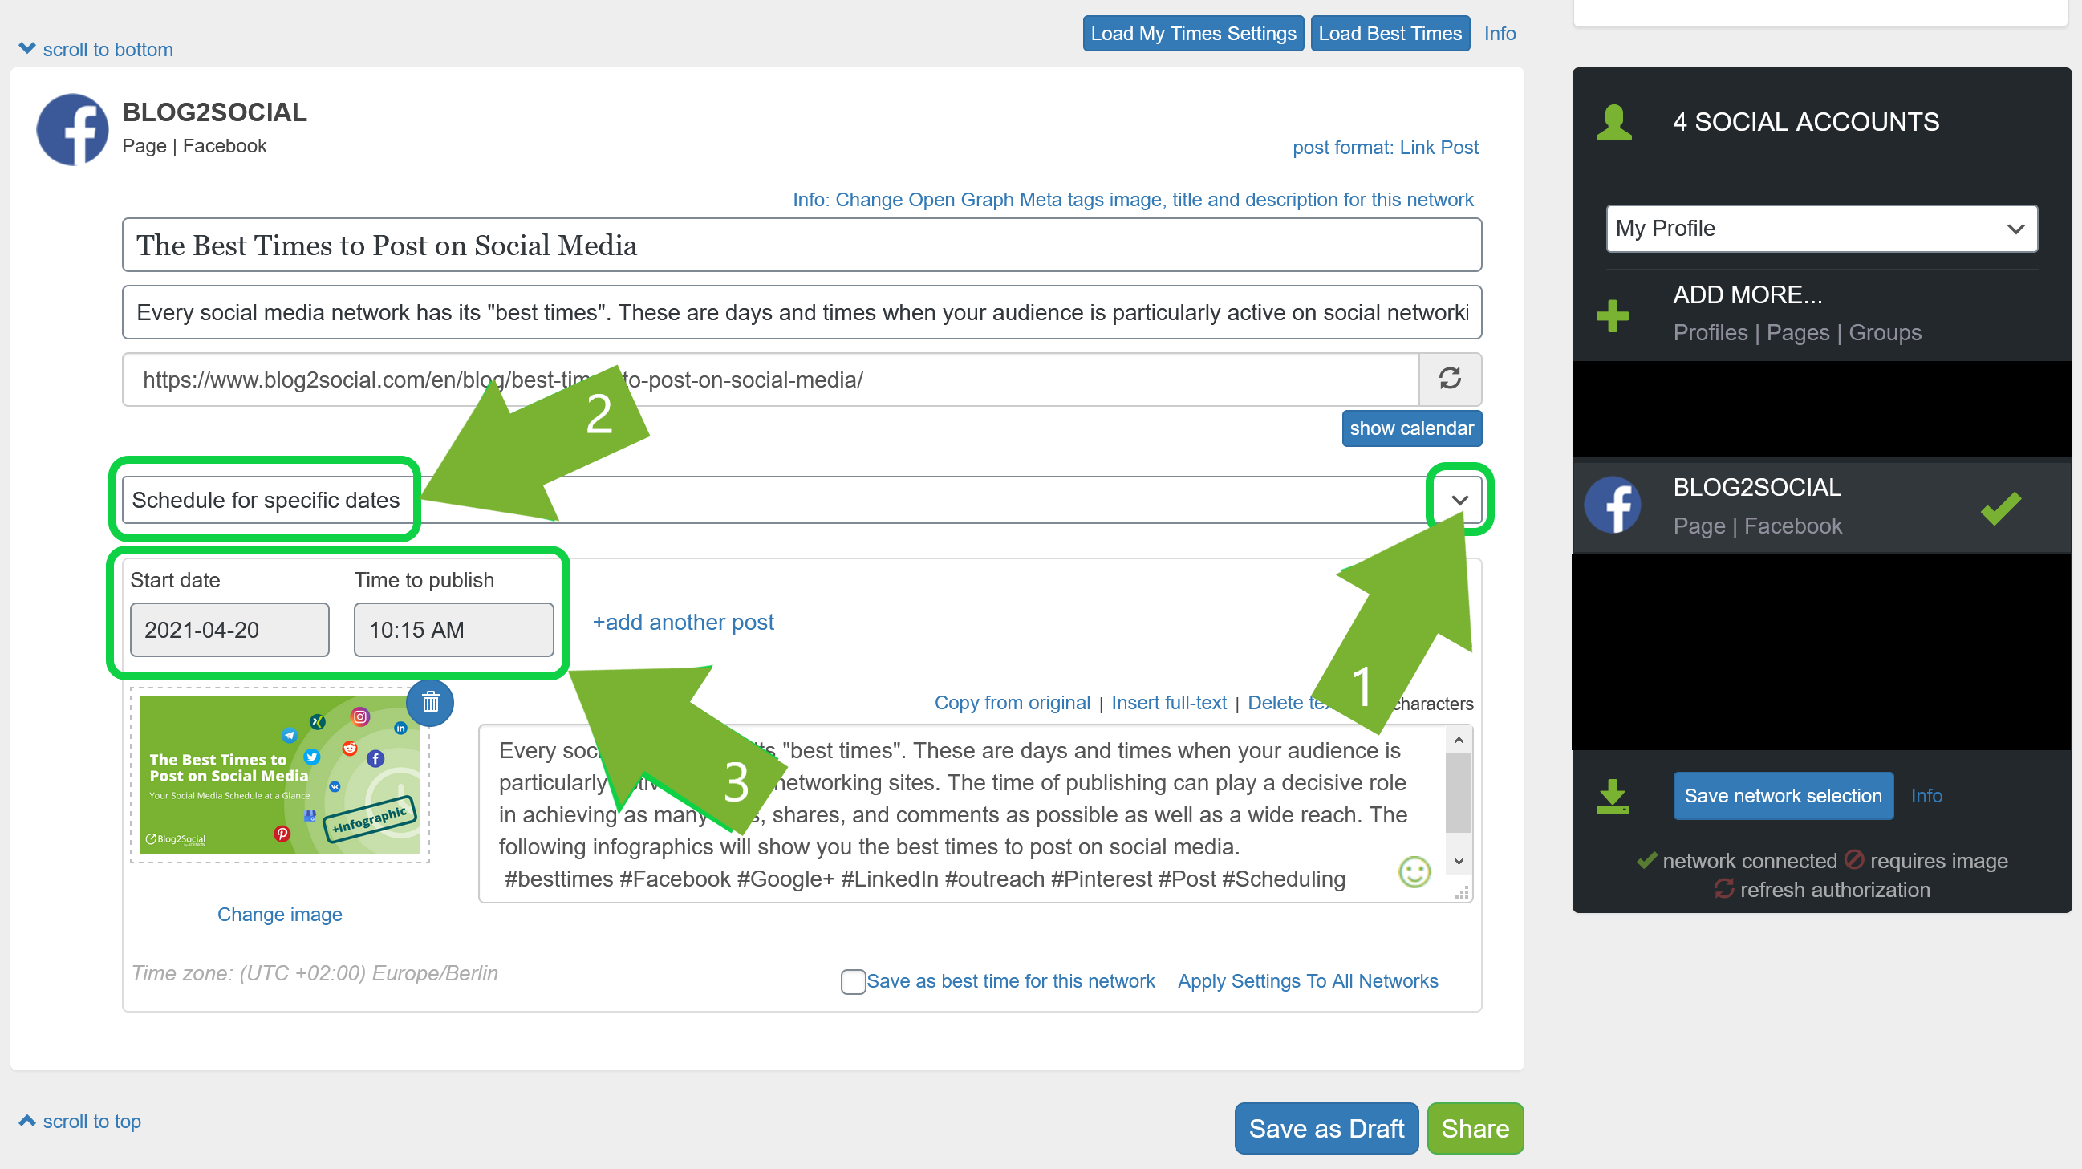
Task: Toggle the BLOG2SOCIAL Facebook page checkmark
Action: [x=2000, y=508]
